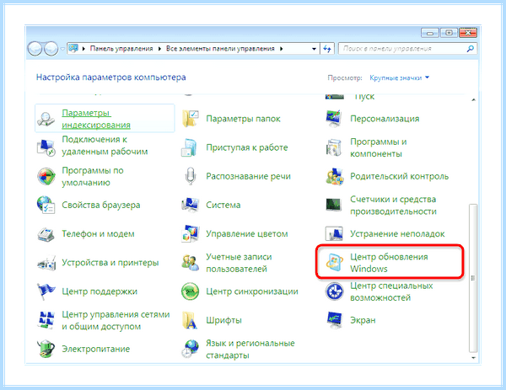Click the Язык и региональные стандарты icon
This screenshot has width=506, height=390.
tap(190, 349)
